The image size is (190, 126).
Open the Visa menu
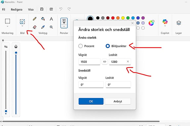[x=31, y=10]
